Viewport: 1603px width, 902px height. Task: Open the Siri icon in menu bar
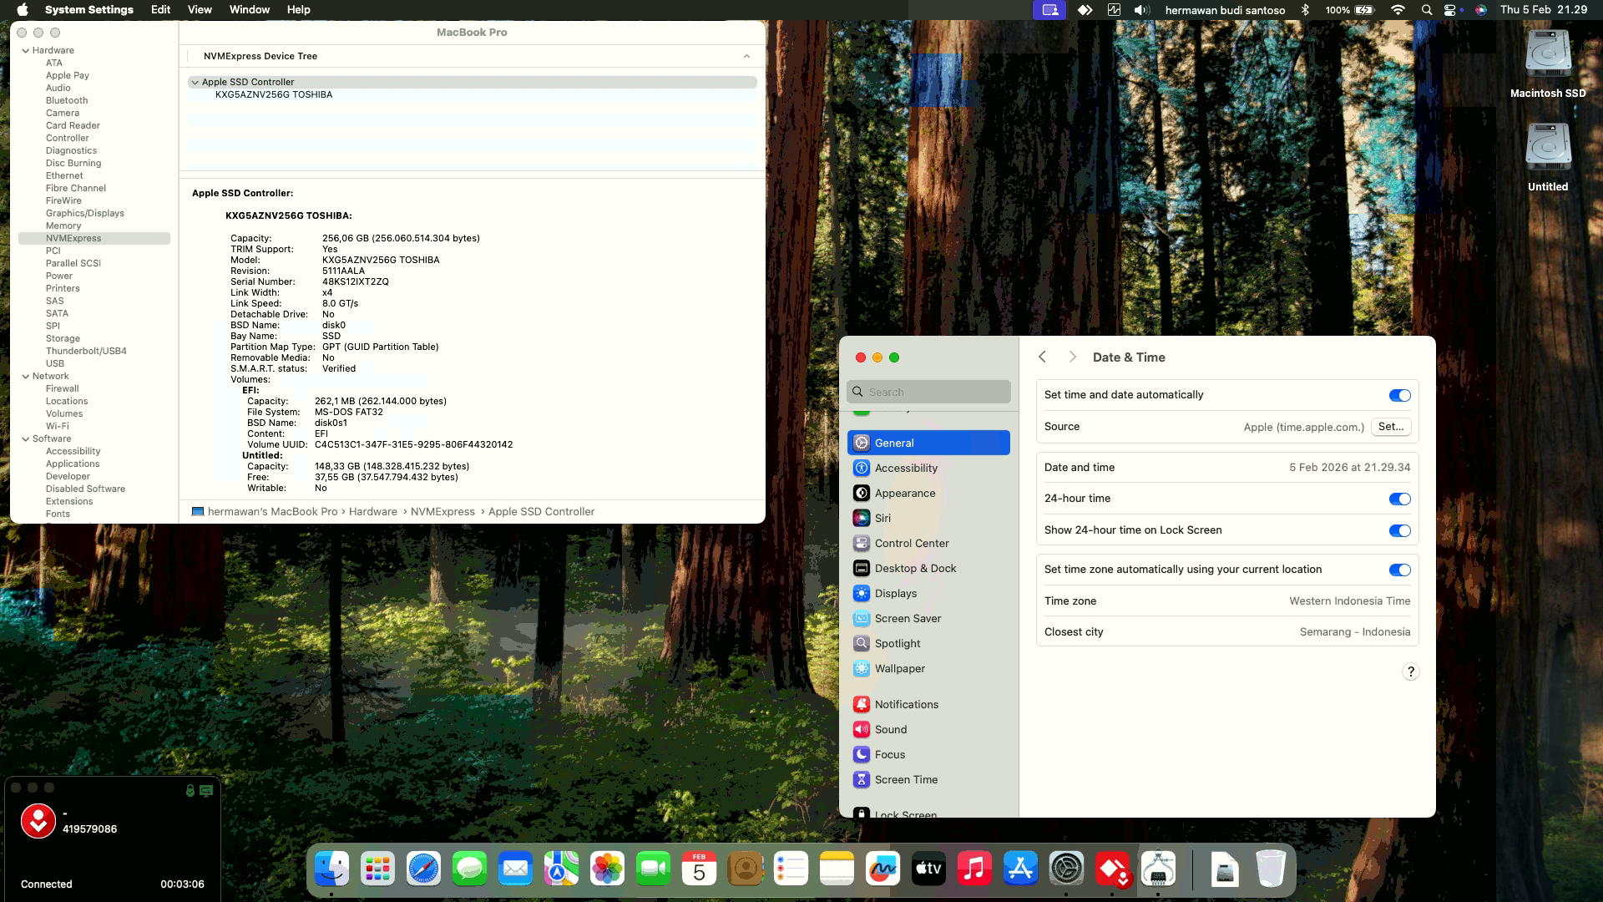[x=1480, y=10]
